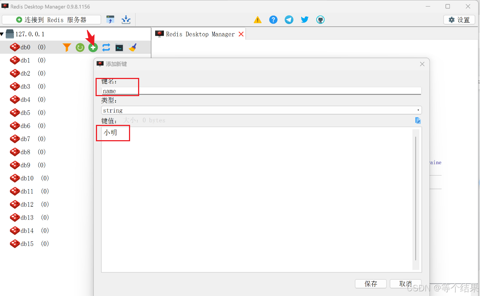The height and width of the screenshot is (296, 480).
Task: Open the Settings button
Action: coord(459,20)
